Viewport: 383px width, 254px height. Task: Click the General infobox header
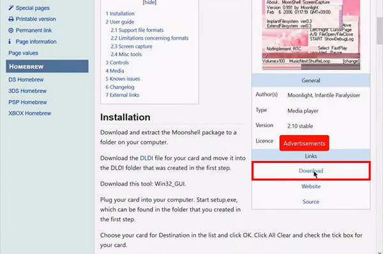click(x=311, y=81)
